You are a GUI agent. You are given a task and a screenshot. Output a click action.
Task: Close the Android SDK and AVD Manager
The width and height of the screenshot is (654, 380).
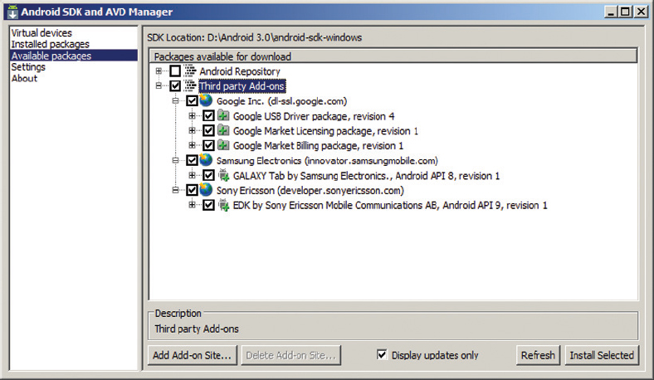click(641, 12)
